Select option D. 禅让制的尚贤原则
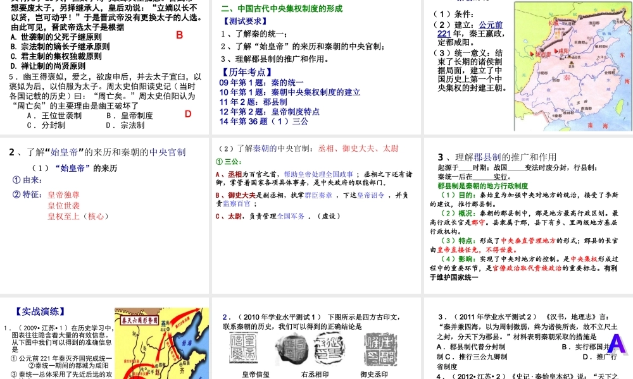Viewport: 633px width, 379px height. point(47,66)
